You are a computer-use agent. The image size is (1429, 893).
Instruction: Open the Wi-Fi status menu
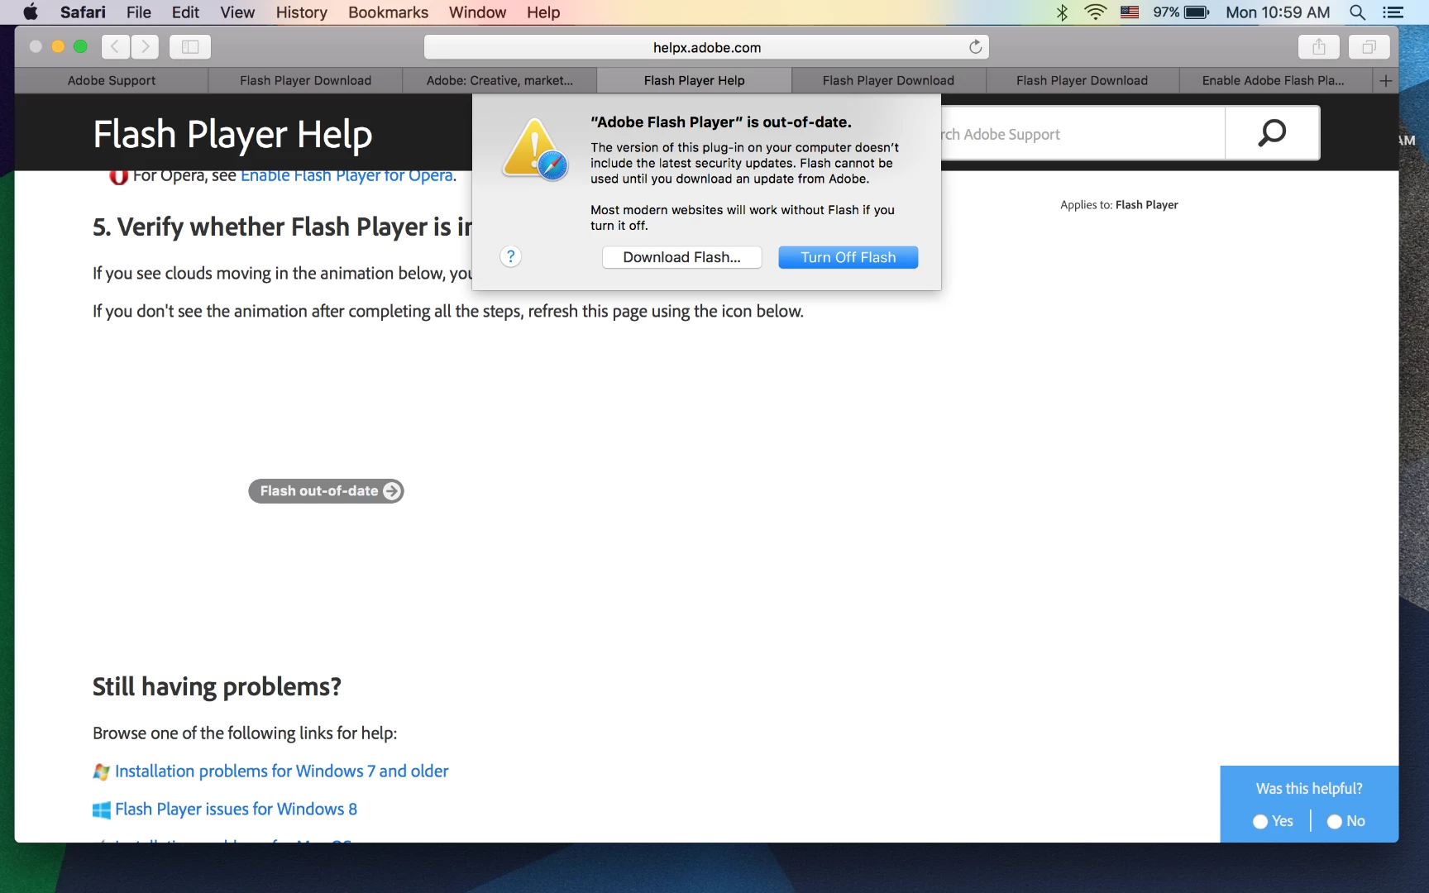pyautogui.click(x=1095, y=12)
